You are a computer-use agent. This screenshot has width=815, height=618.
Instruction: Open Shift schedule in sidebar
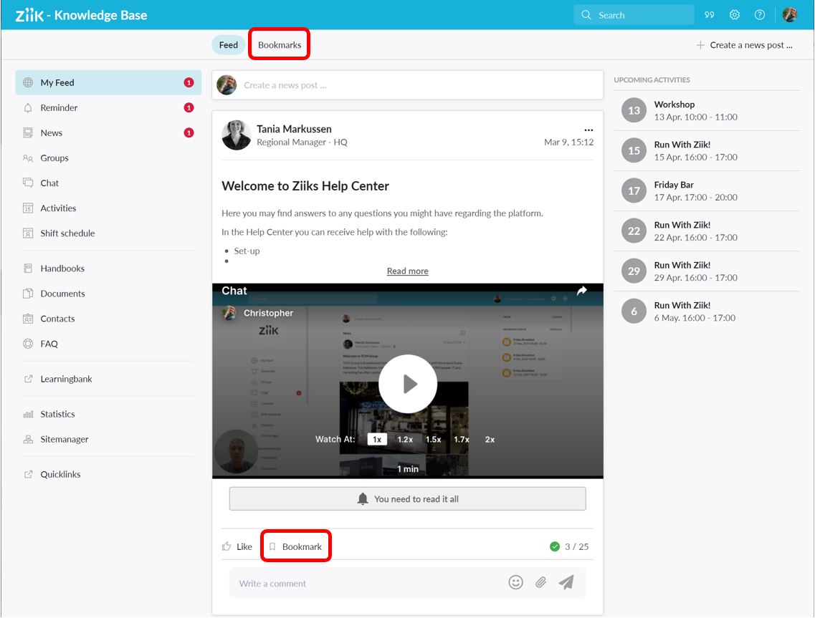point(109,233)
